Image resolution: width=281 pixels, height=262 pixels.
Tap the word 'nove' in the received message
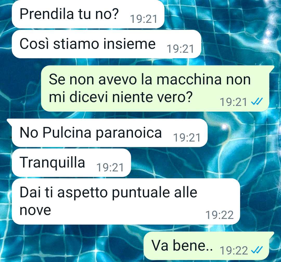point(35,211)
